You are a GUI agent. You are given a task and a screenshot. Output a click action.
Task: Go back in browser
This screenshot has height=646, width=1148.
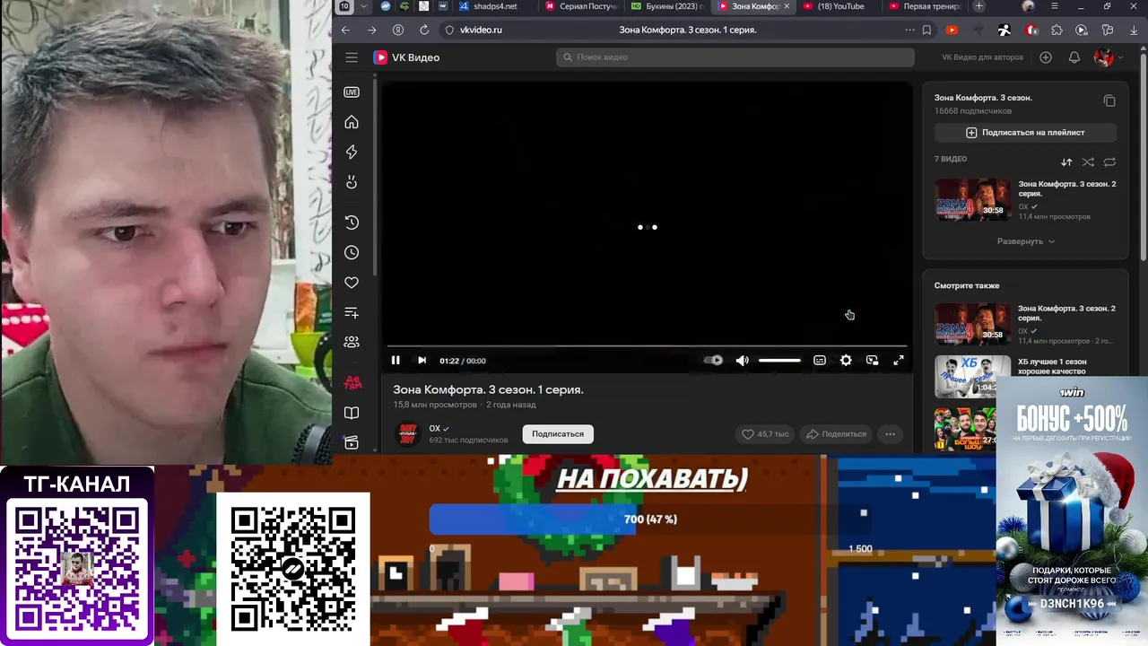coord(345,30)
